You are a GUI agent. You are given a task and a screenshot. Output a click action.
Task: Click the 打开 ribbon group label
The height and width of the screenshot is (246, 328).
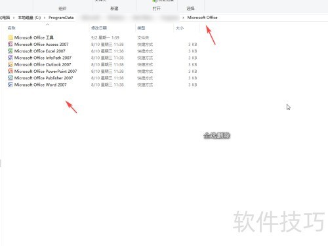(x=156, y=9)
